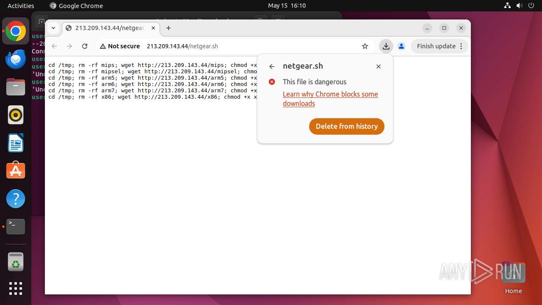
Task: Open the Activities overview
Action: click(x=21, y=6)
